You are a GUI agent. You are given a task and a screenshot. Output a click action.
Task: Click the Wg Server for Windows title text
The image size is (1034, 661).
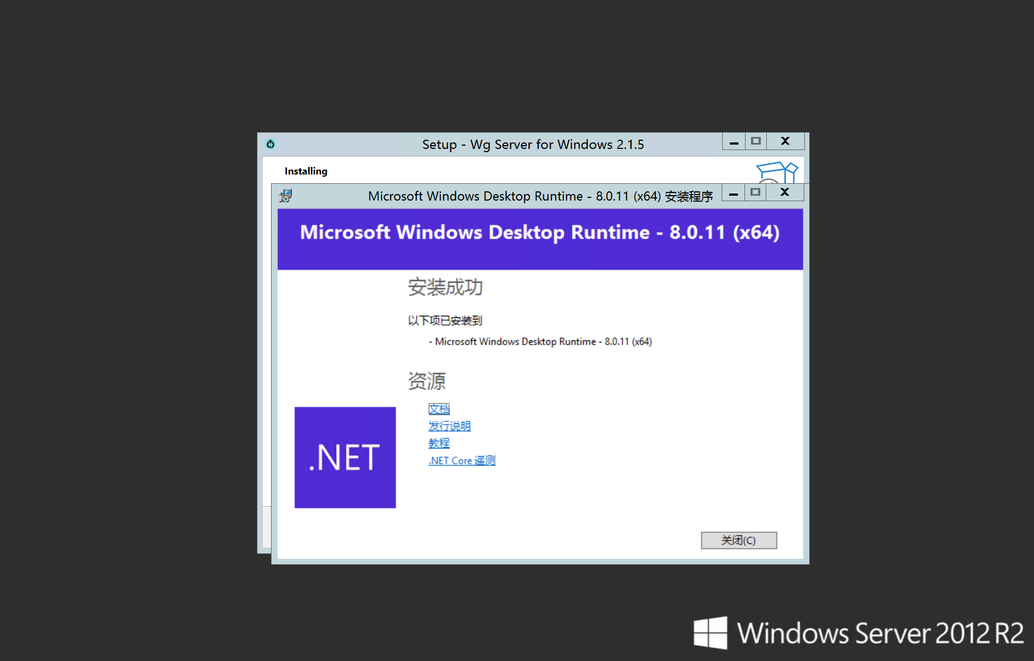tap(533, 145)
